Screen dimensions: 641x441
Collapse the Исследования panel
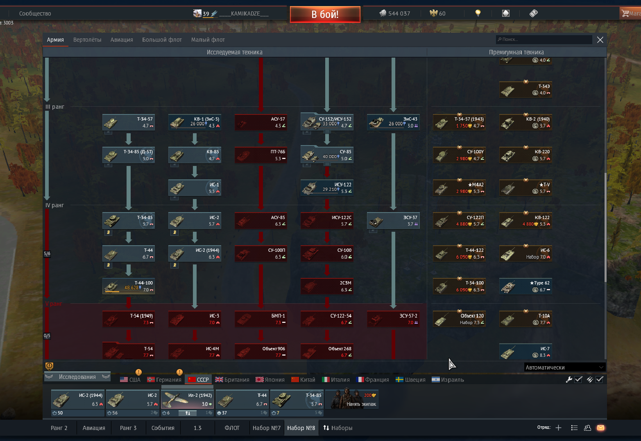click(x=77, y=377)
